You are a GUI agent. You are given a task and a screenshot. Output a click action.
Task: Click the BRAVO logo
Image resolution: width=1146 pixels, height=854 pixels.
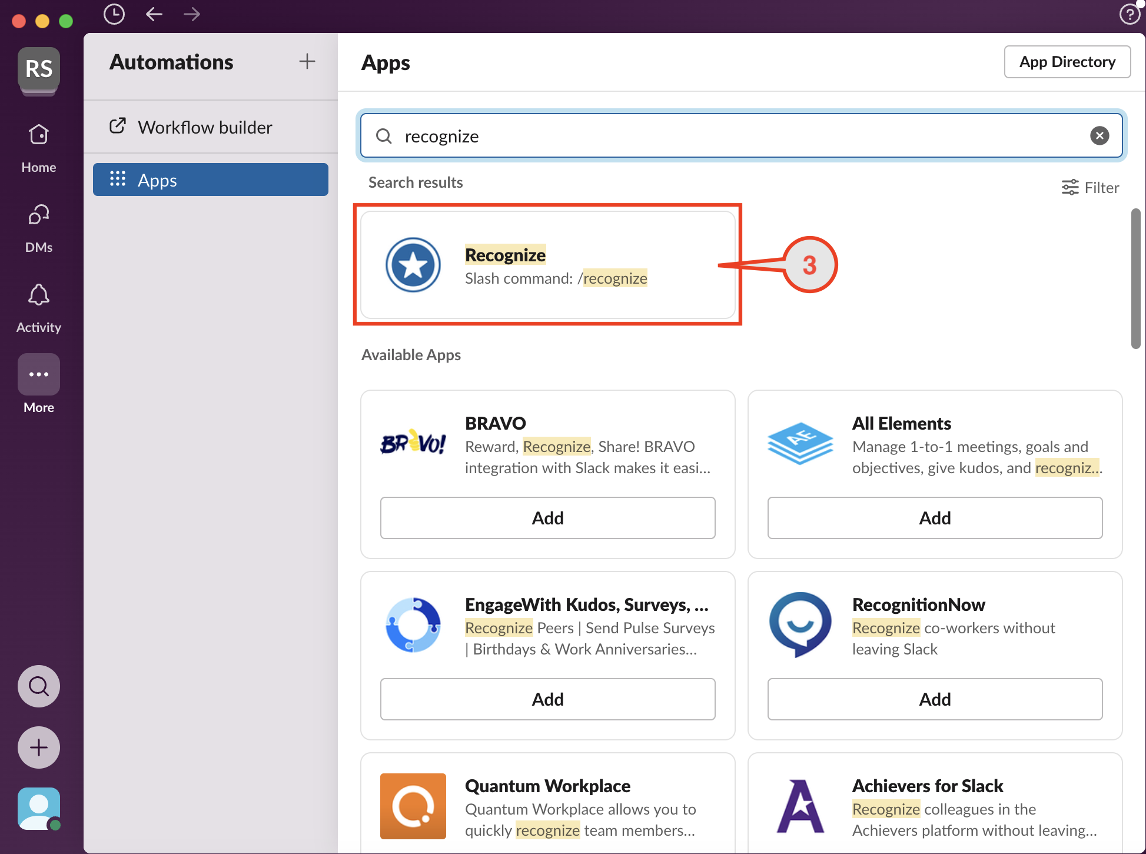click(413, 443)
